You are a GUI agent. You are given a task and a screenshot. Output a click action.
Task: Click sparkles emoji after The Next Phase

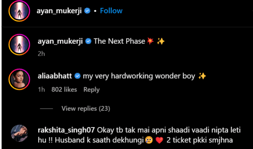(161, 41)
